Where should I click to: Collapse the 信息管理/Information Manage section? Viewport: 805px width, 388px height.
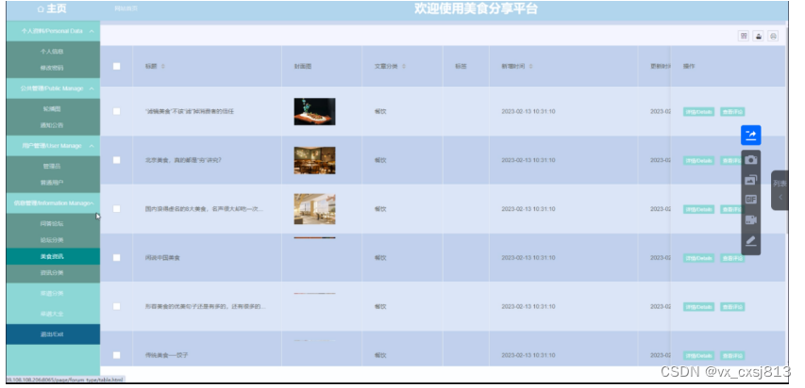[x=54, y=203]
